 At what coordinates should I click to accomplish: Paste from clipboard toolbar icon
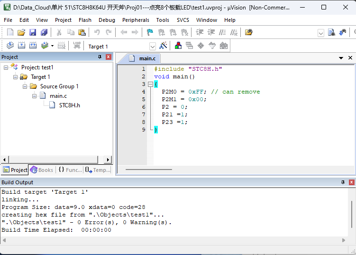(x=82, y=32)
